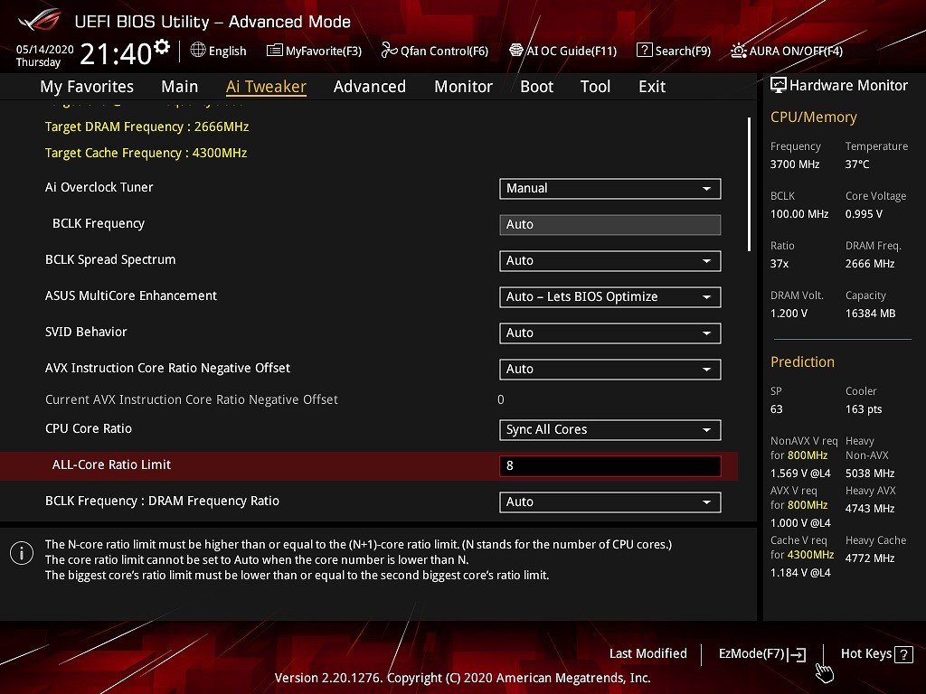Click the BCLK Frequency value field
Screen dimensions: 926x694
(x=609, y=225)
